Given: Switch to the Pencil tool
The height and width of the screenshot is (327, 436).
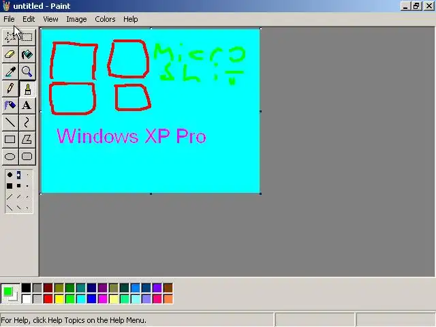Looking at the screenshot, I should coord(10,89).
